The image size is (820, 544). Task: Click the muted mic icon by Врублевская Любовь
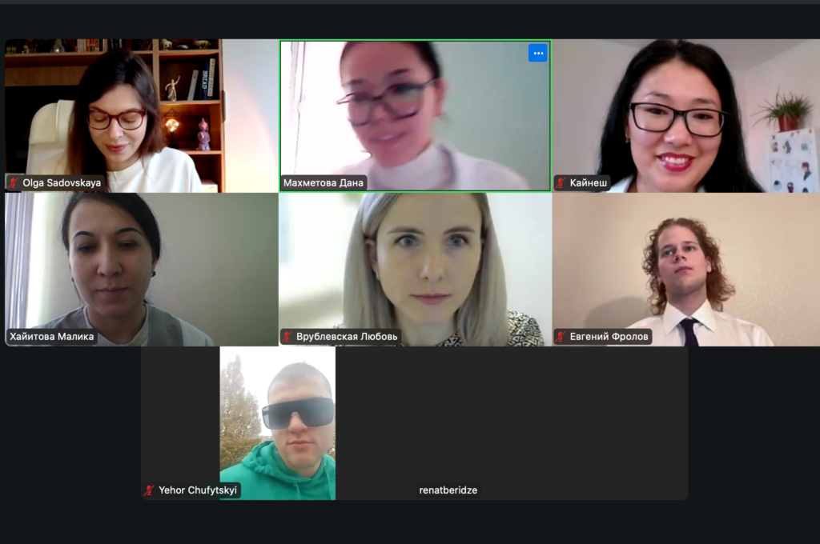(x=287, y=337)
